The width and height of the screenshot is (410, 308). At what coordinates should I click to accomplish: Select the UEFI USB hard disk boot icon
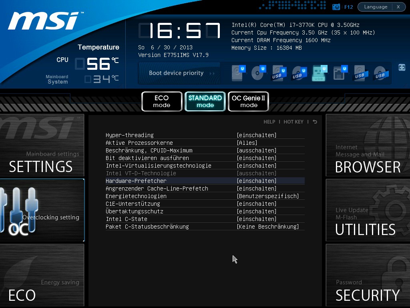pyautogui.click(x=279, y=73)
